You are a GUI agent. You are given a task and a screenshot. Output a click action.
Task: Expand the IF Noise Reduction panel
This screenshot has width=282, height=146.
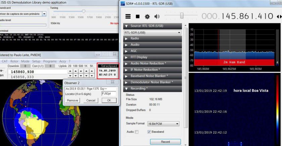click(152, 70)
